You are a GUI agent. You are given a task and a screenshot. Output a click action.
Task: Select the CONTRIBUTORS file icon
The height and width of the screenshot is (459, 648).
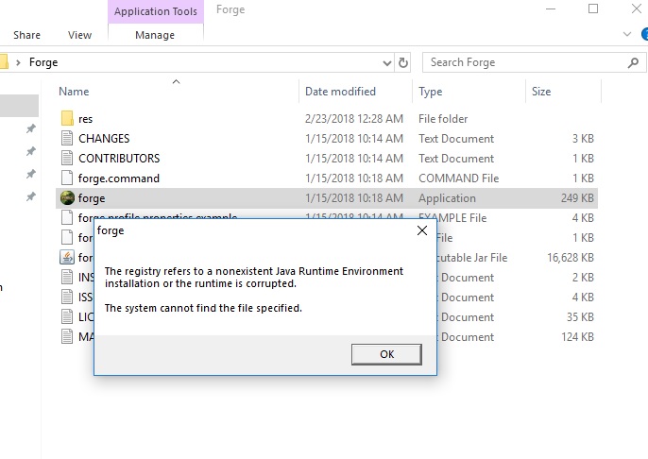coord(67,159)
